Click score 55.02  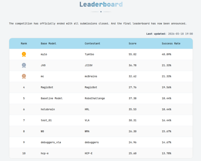[133, 54]
